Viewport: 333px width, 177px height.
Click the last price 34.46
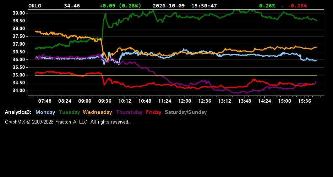(x=72, y=6)
